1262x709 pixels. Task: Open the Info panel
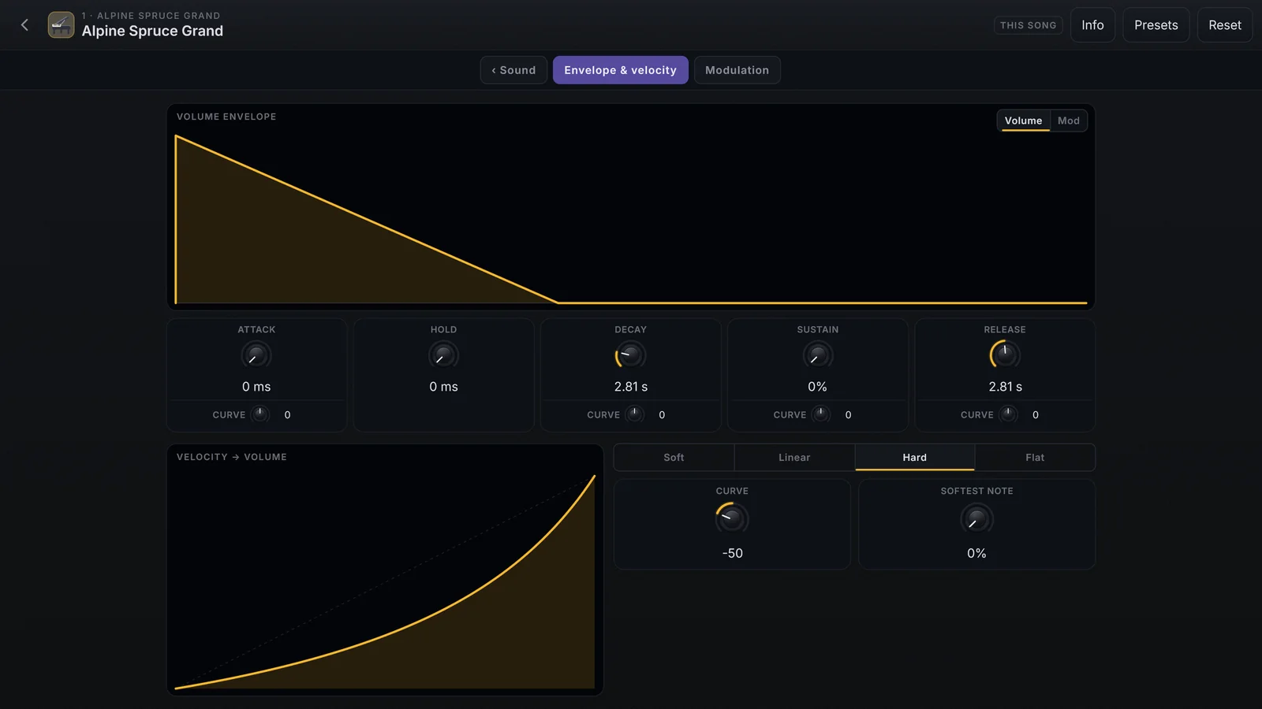click(1092, 25)
